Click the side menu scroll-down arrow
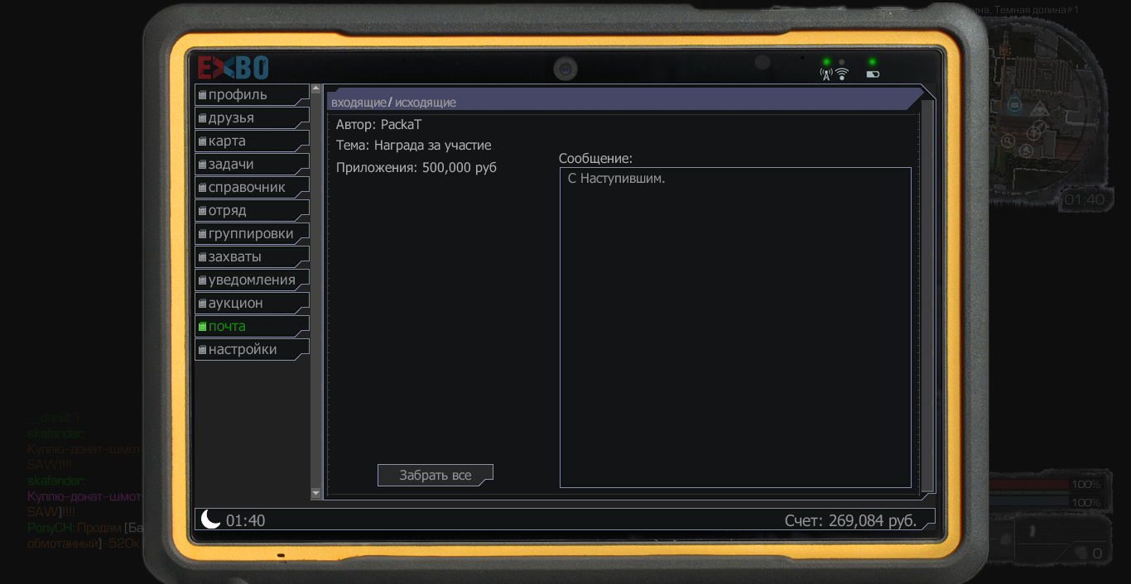 (315, 494)
